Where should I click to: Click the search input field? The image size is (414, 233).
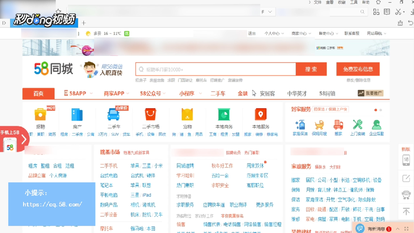[x=216, y=69]
